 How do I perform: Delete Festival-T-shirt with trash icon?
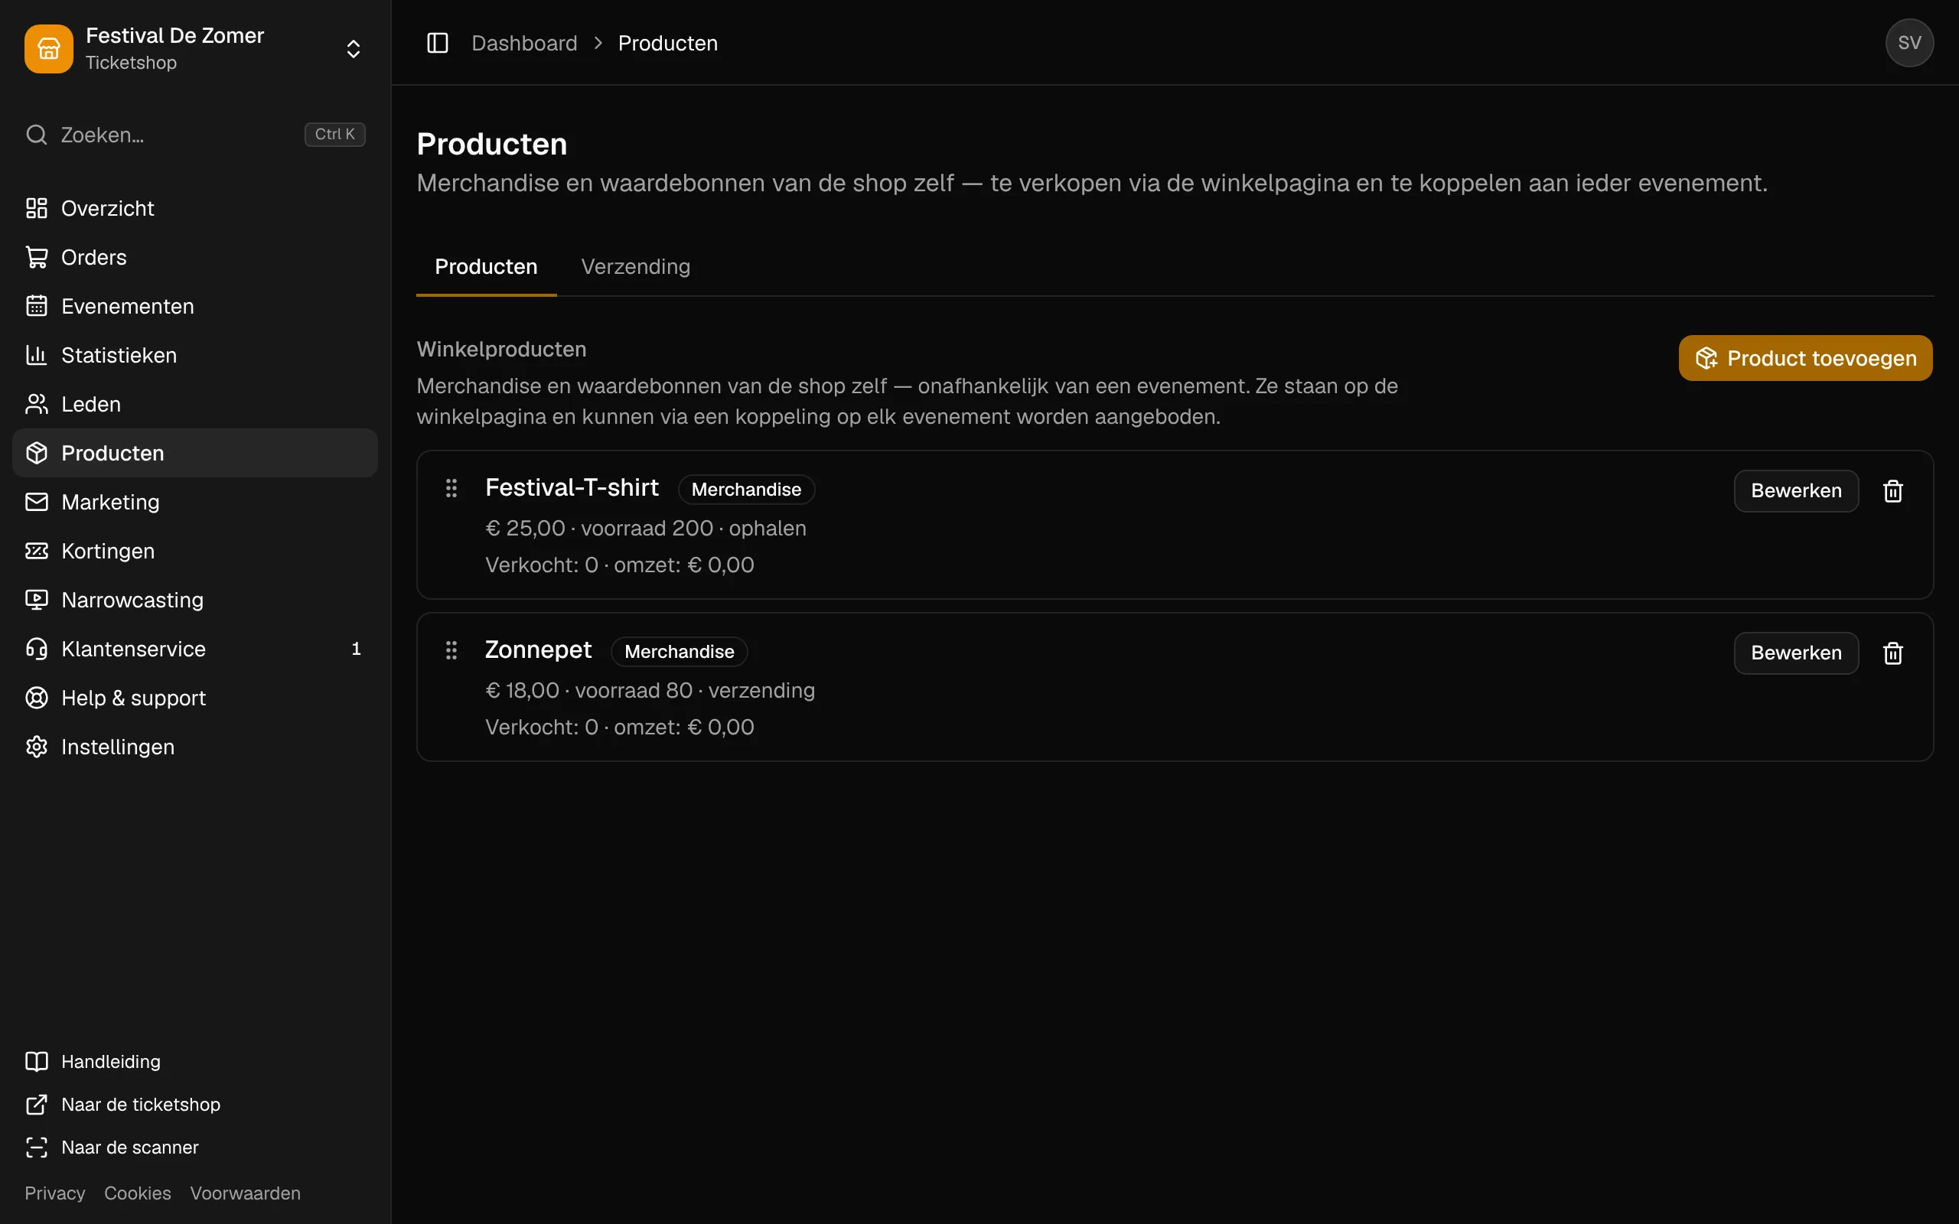click(x=1892, y=490)
